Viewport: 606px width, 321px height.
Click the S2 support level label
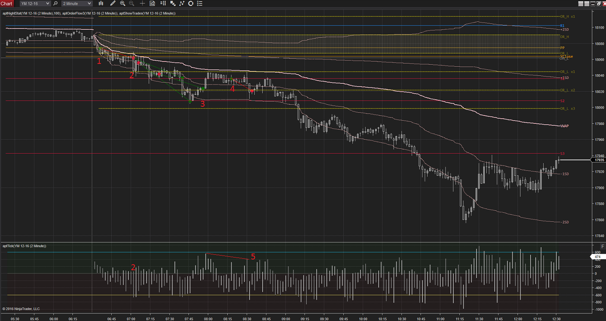[562, 101]
